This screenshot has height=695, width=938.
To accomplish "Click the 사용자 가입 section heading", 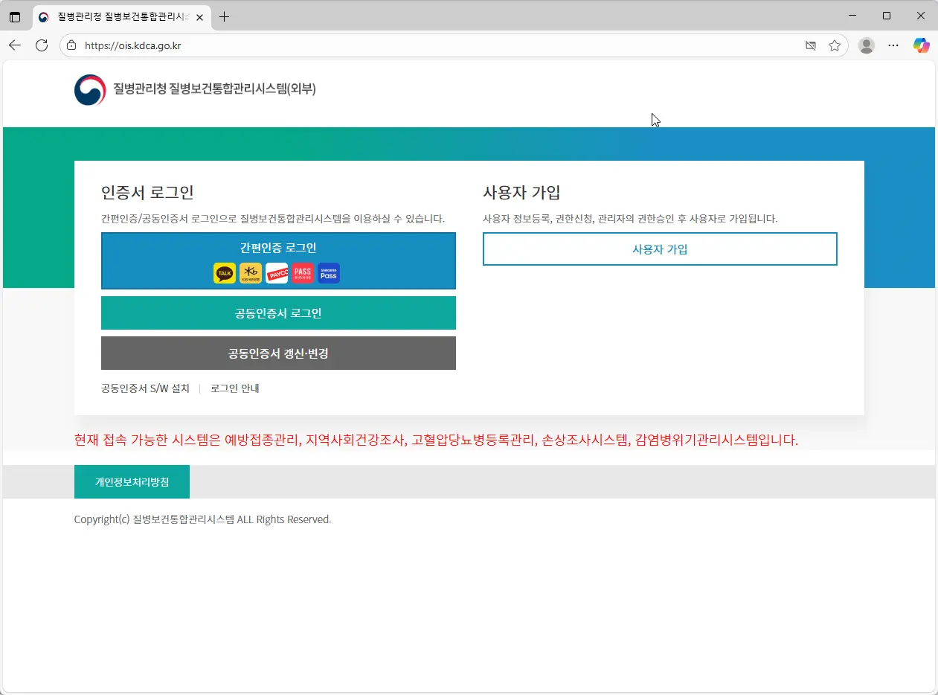I will coord(521,193).
